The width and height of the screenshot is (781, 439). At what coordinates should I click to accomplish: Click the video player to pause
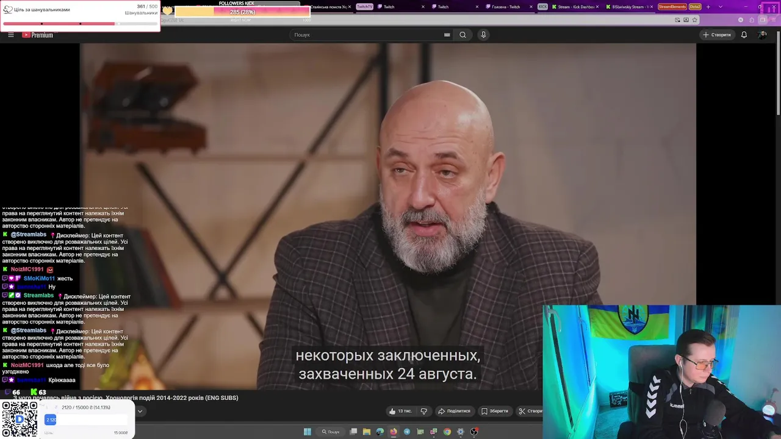387,216
